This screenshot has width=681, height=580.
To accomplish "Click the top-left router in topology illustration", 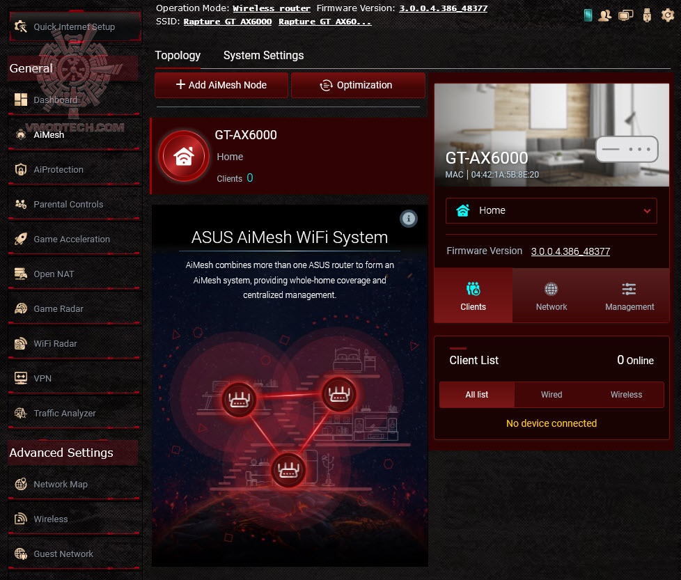I will pyautogui.click(x=238, y=400).
